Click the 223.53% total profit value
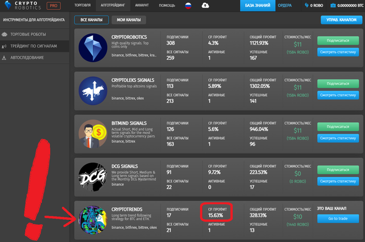 (x=258, y=172)
